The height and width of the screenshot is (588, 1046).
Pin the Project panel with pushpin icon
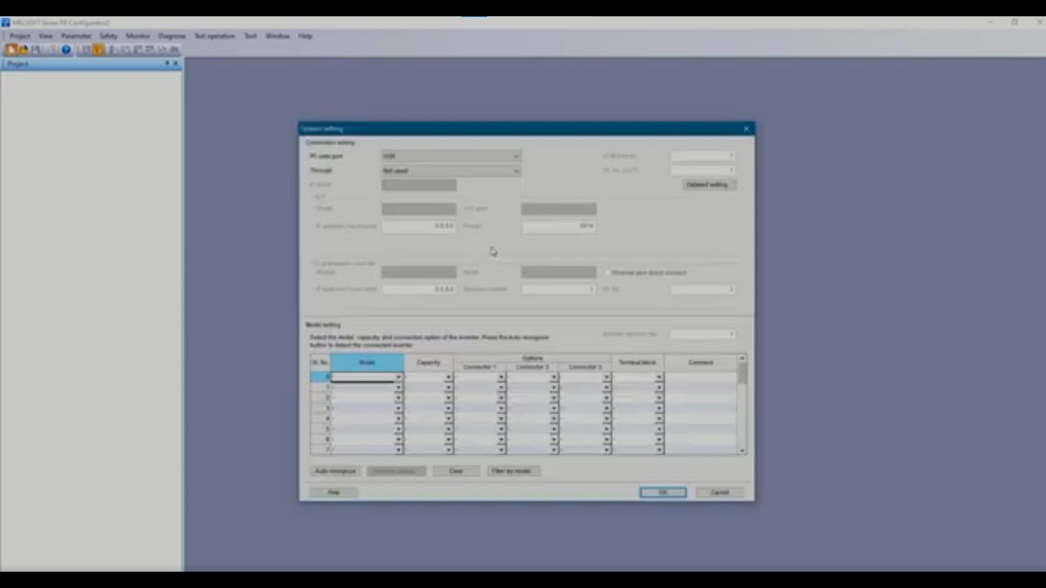[168, 63]
